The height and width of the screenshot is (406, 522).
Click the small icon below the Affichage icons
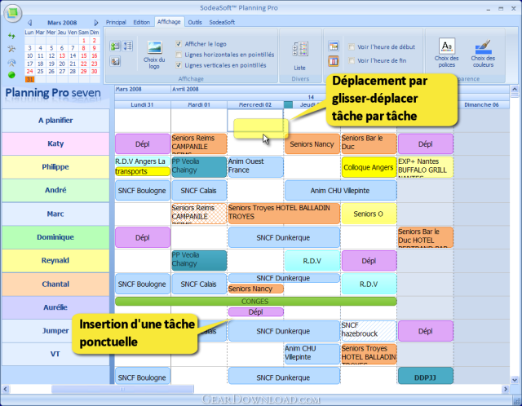[x=115, y=61]
